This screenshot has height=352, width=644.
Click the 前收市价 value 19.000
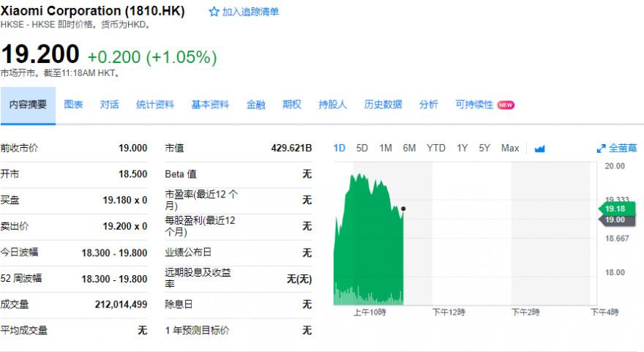(x=132, y=148)
